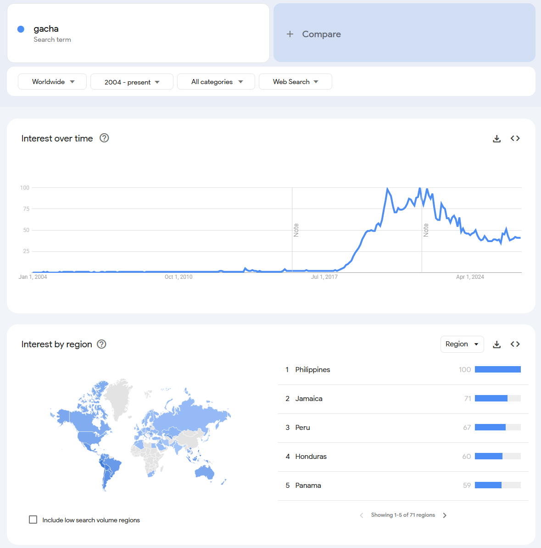Click the plus icon beside Compare
The height and width of the screenshot is (548, 541).
290,34
